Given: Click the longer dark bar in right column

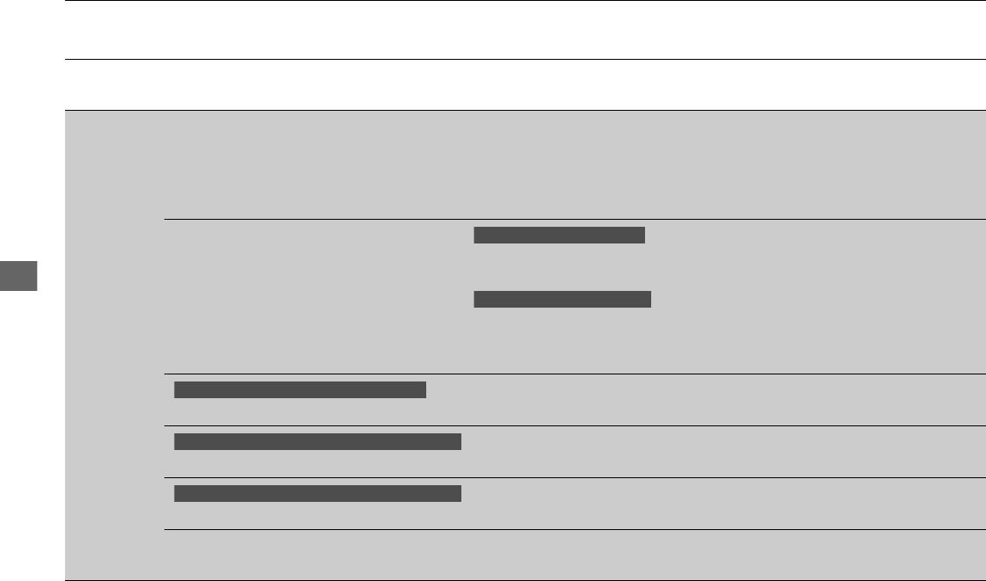Looking at the screenshot, I should click(562, 300).
